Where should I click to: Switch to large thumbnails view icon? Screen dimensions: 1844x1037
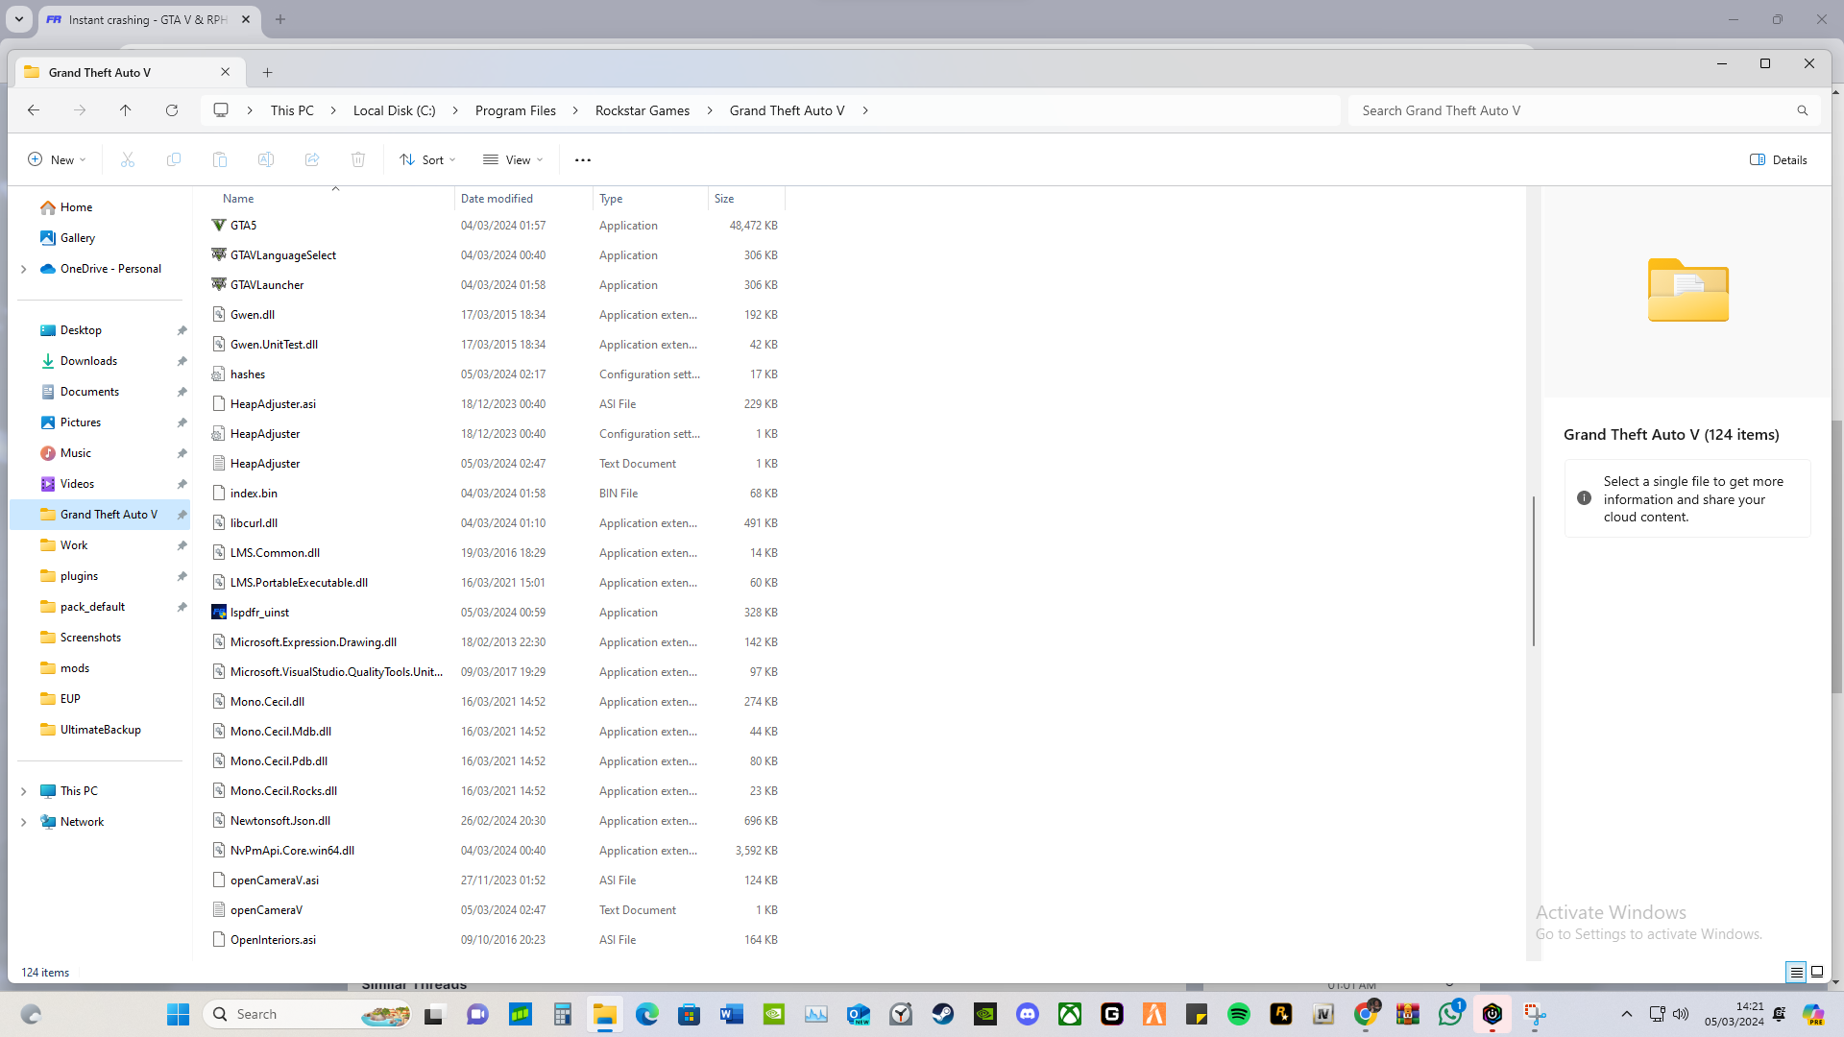[1817, 972]
